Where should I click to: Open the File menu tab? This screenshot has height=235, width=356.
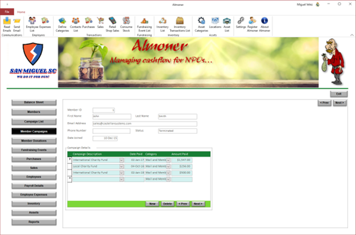(7, 12)
